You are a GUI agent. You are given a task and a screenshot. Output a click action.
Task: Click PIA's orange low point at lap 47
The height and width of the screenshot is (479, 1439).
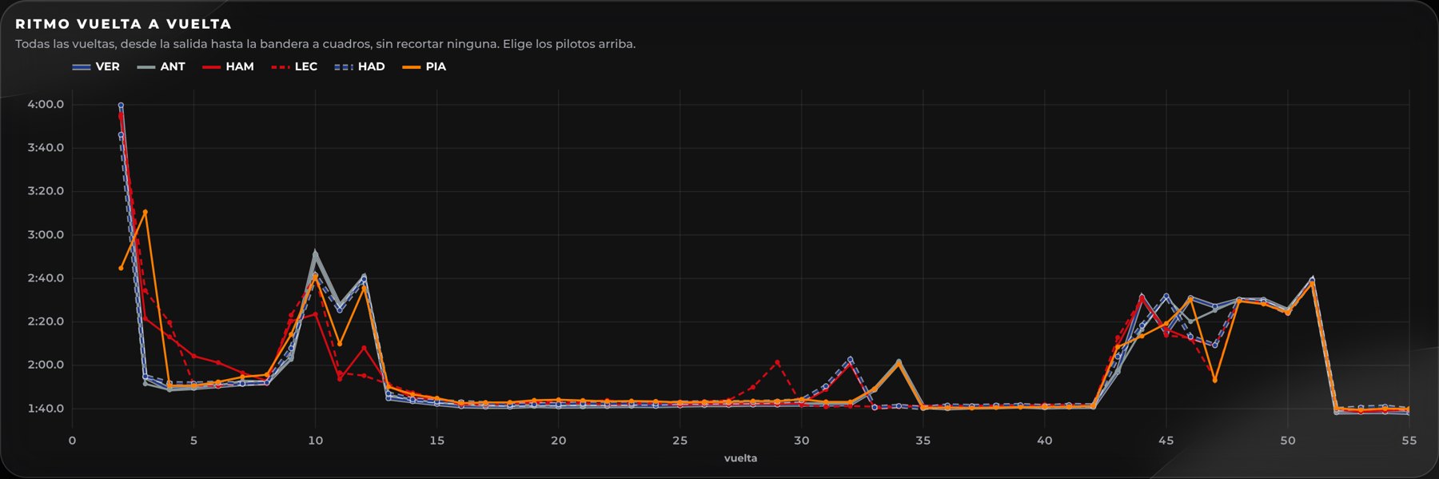point(1215,380)
